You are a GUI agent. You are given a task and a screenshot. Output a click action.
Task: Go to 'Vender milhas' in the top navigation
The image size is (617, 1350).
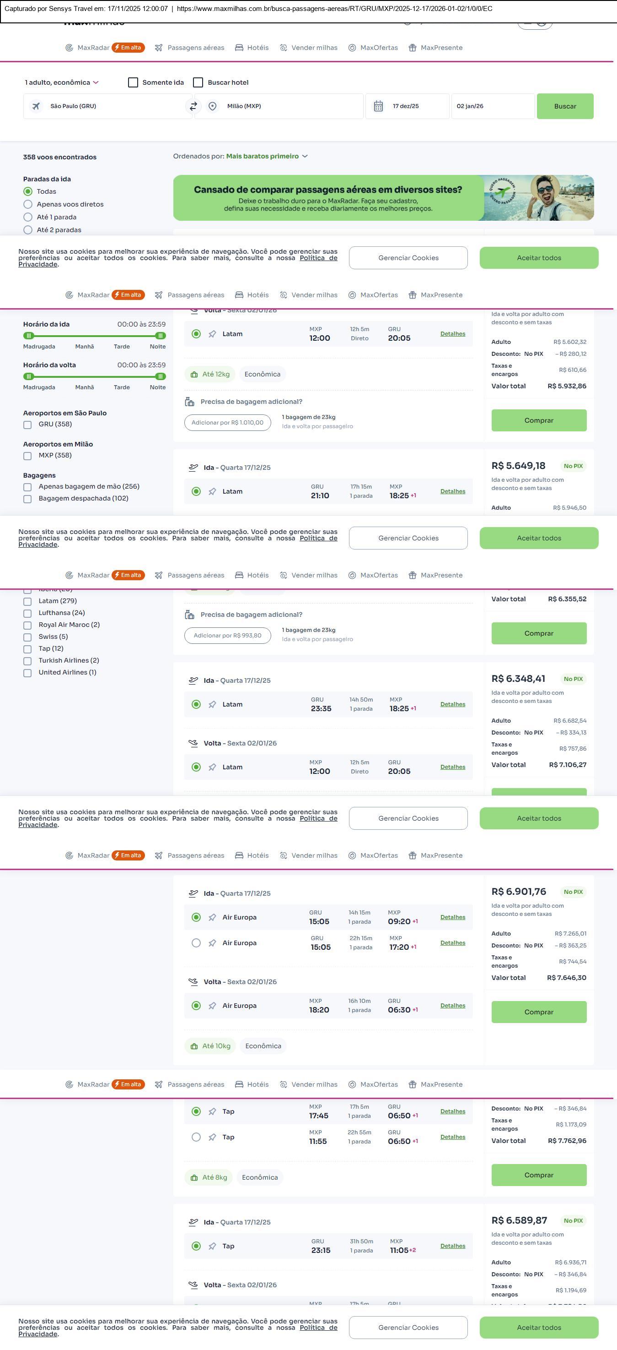[309, 48]
